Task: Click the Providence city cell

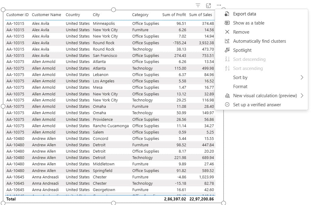Action: (x=103, y=120)
